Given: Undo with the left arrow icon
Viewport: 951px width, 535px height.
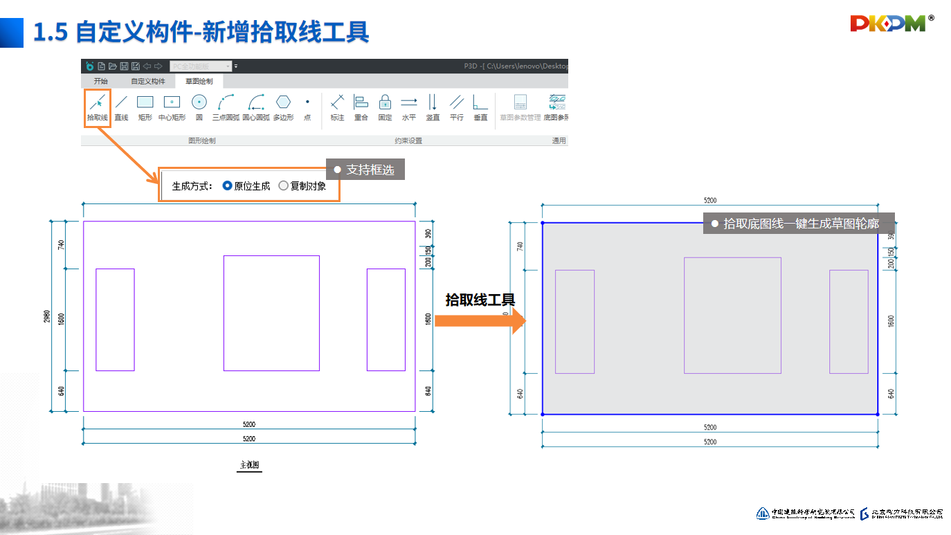Looking at the screenshot, I should [x=147, y=66].
